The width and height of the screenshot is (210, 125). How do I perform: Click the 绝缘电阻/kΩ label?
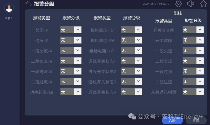102,51
